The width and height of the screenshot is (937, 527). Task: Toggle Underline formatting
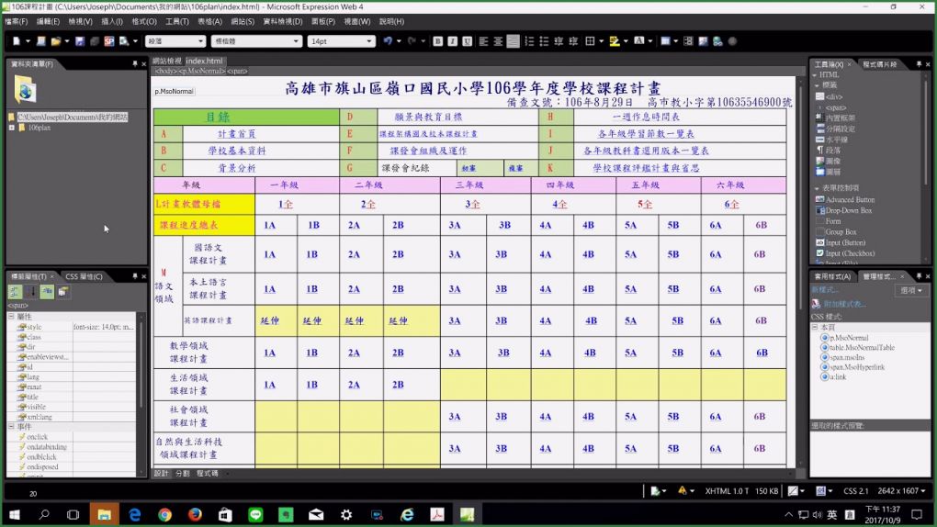(x=467, y=41)
